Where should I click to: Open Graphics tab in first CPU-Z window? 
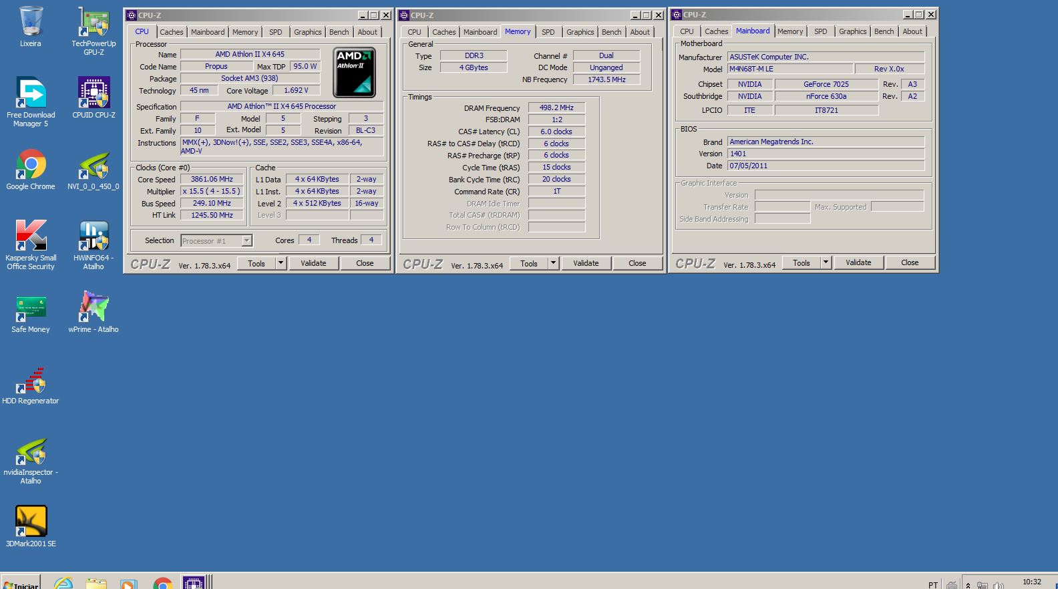click(x=308, y=32)
